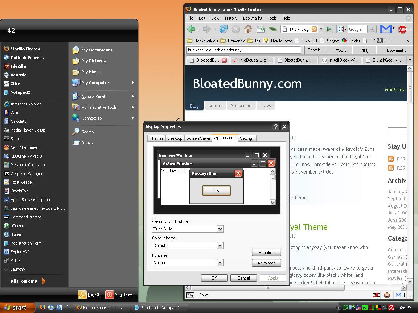This screenshot has height=313, width=418.
Task: Open iTunes from the Start menu
Action: point(13,234)
